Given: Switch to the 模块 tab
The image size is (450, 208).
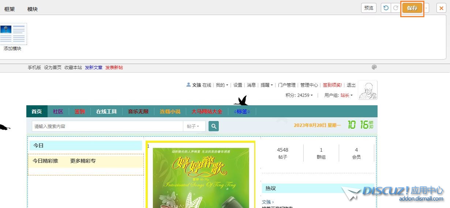Looking at the screenshot, I should [x=33, y=9].
